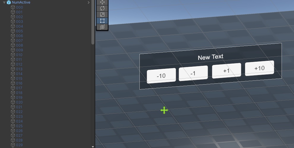Image resolution: width=294 pixels, height=148 pixels.
Task: Click the cube icon beside 009
Action: 13,50
